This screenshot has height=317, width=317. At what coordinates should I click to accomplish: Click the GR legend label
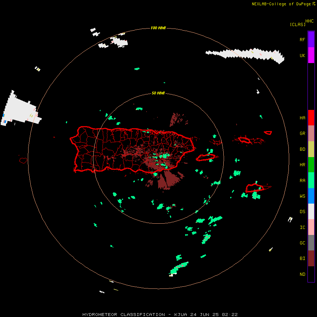click(x=302, y=133)
